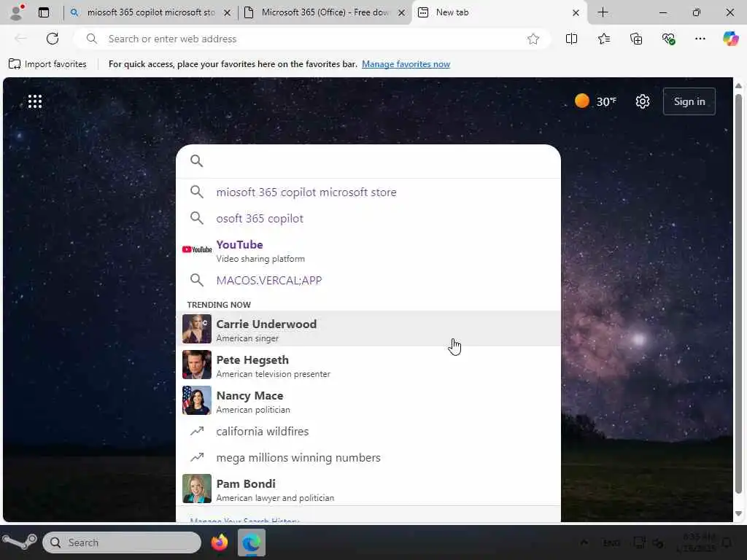The height and width of the screenshot is (560, 747).
Task: Select miosoft 365 copilot microsoft store suggestion
Action: pos(368,192)
